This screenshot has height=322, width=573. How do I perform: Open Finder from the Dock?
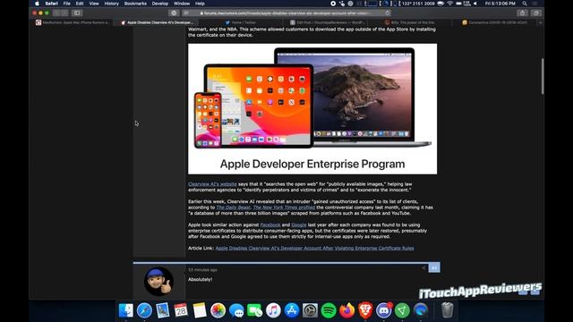[126, 310]
